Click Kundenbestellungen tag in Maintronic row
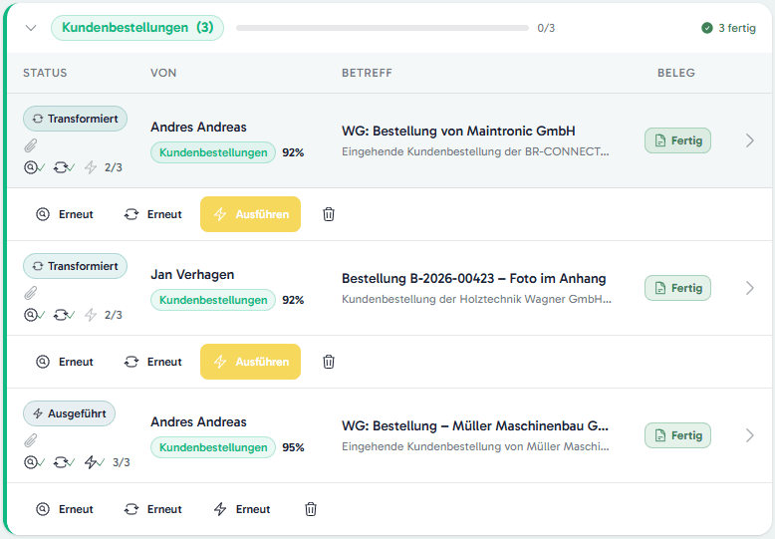Viewport: 775px width, 539px height. coord(213,152)
